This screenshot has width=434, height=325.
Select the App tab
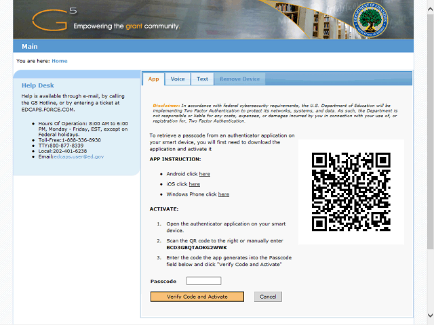153,79
